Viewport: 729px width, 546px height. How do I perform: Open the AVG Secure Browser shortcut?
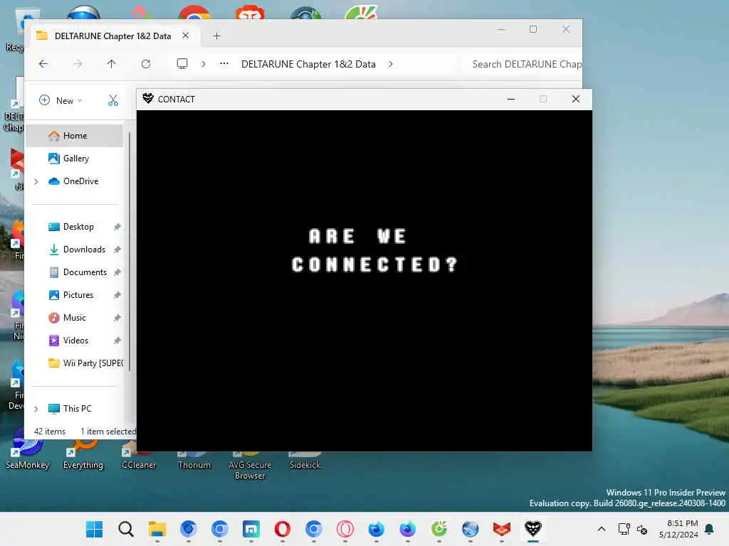pyautogui.click(x=250, y=466)
